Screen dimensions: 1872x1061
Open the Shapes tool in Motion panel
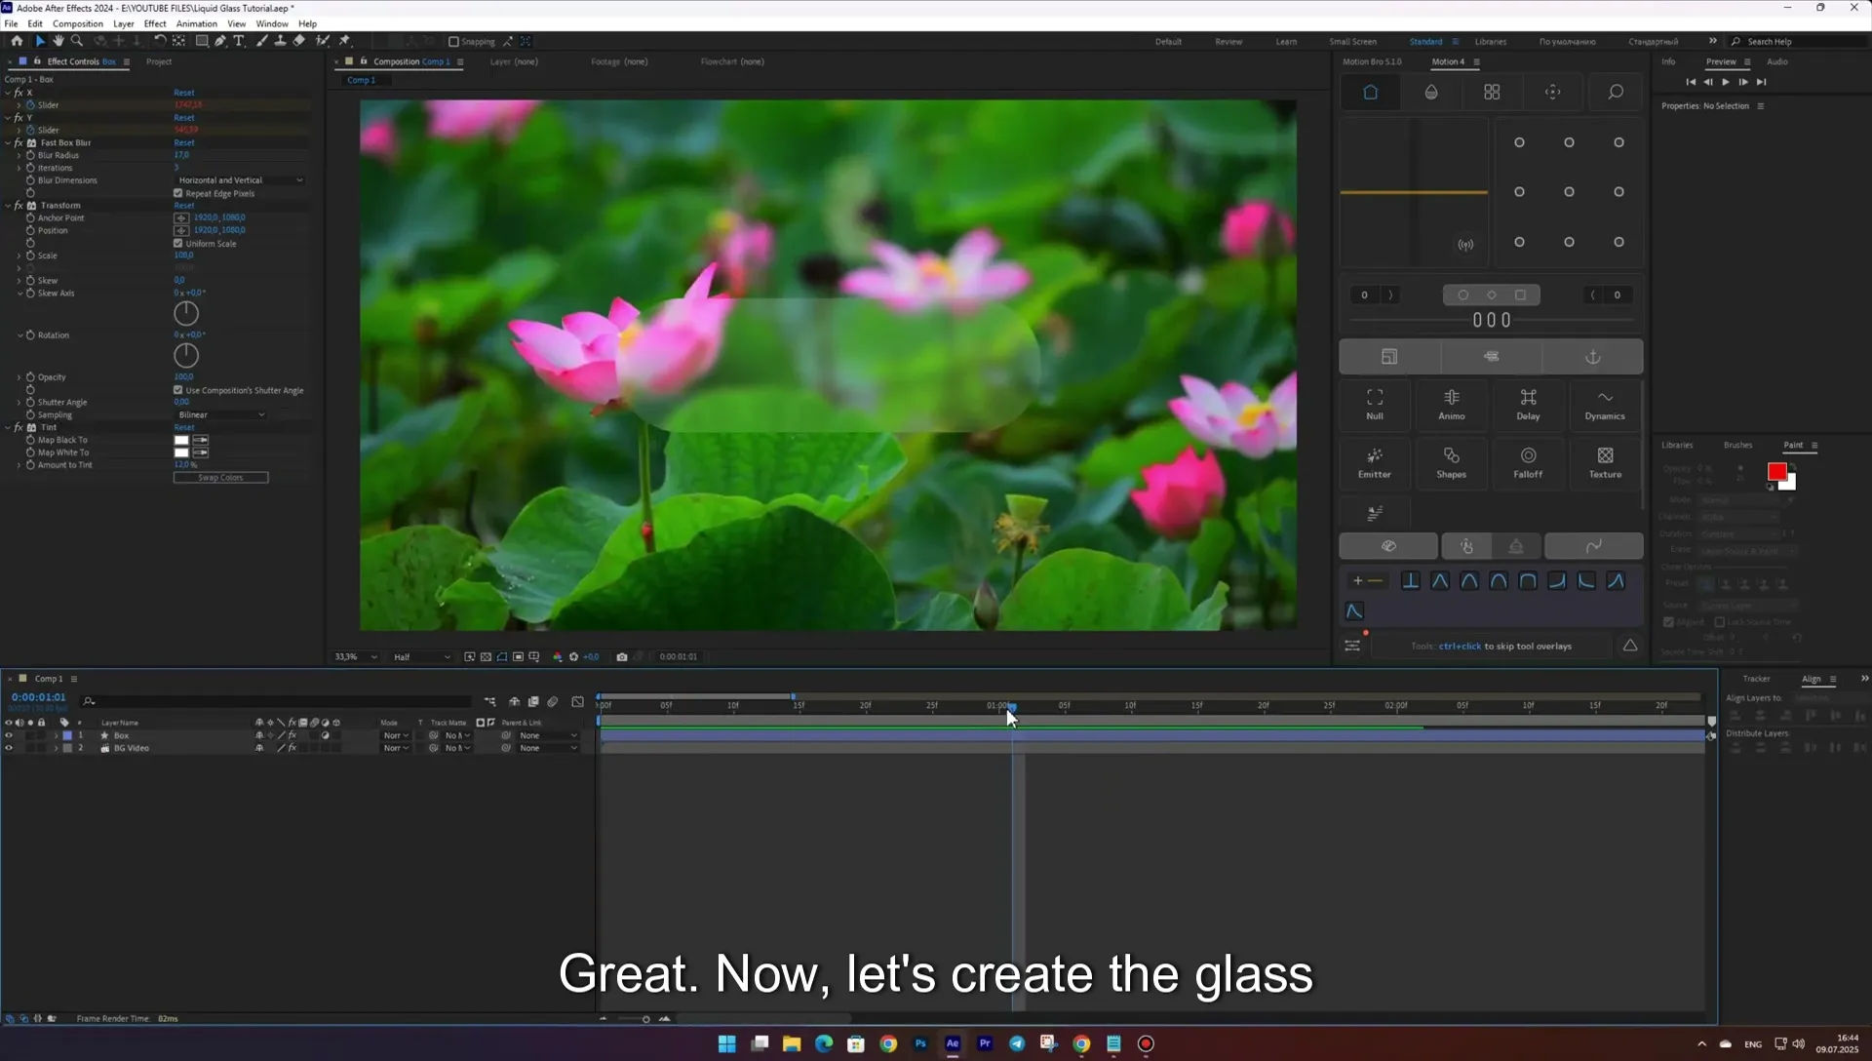pos(1451,462)
